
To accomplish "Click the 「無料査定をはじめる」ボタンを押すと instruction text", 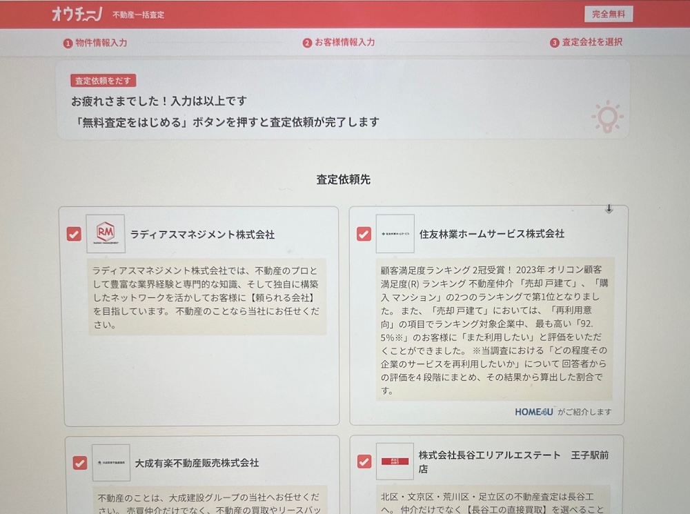I will [226, 122].
